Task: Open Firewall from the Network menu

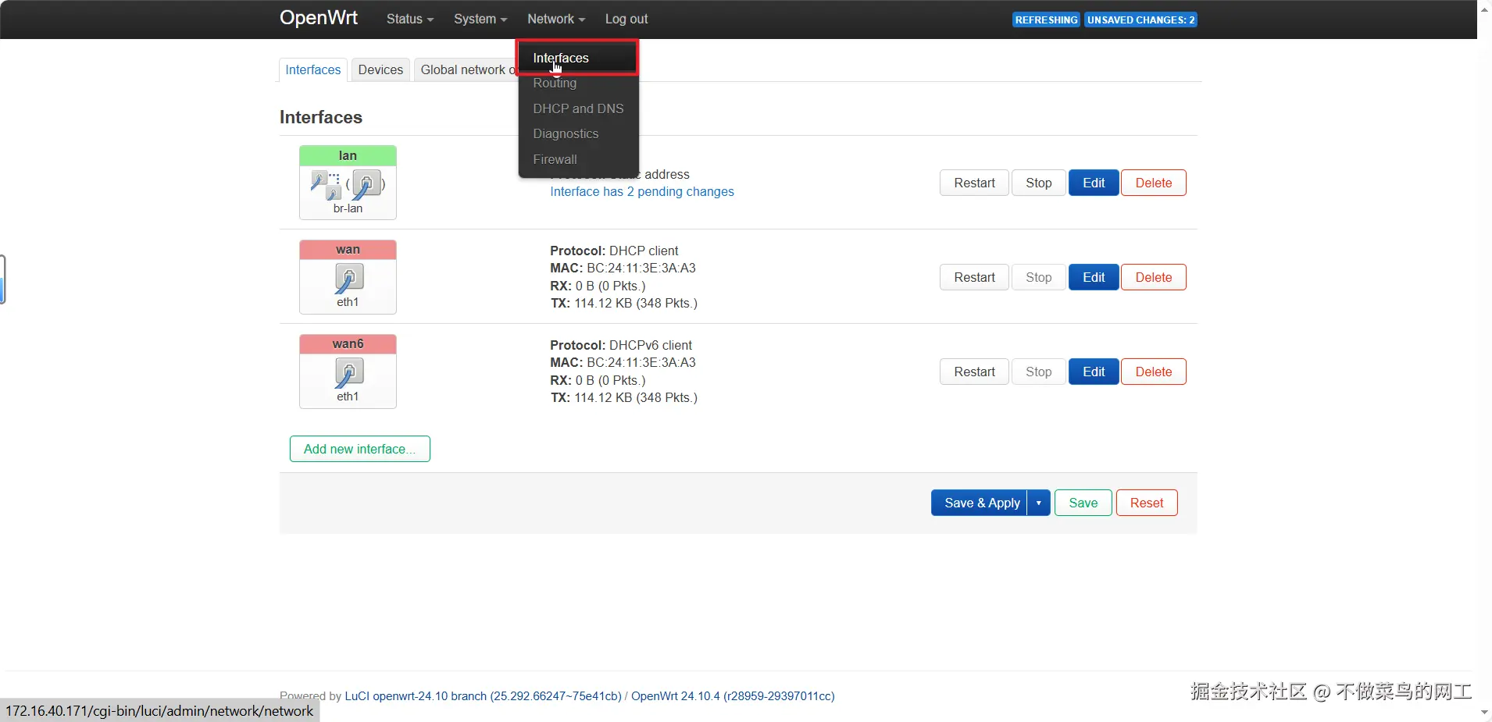Action: click(x=577, y=159)
